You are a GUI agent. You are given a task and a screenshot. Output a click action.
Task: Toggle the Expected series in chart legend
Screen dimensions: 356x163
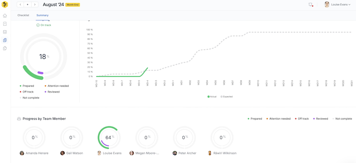[x=227, y=97]
